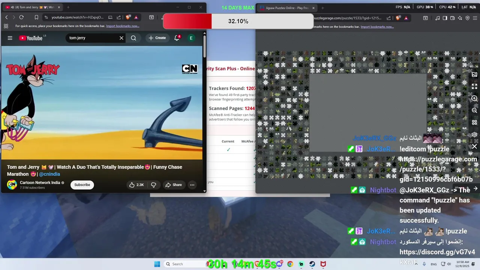Share the YouTube page from address bar
Screen dimensions: 480x270
click(119, 17)
